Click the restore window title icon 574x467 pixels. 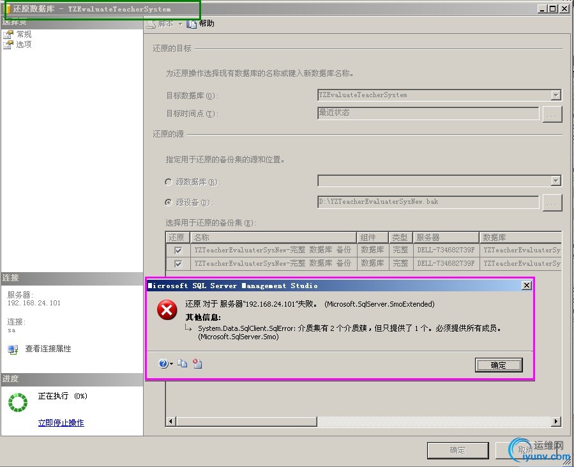(8, 8)
